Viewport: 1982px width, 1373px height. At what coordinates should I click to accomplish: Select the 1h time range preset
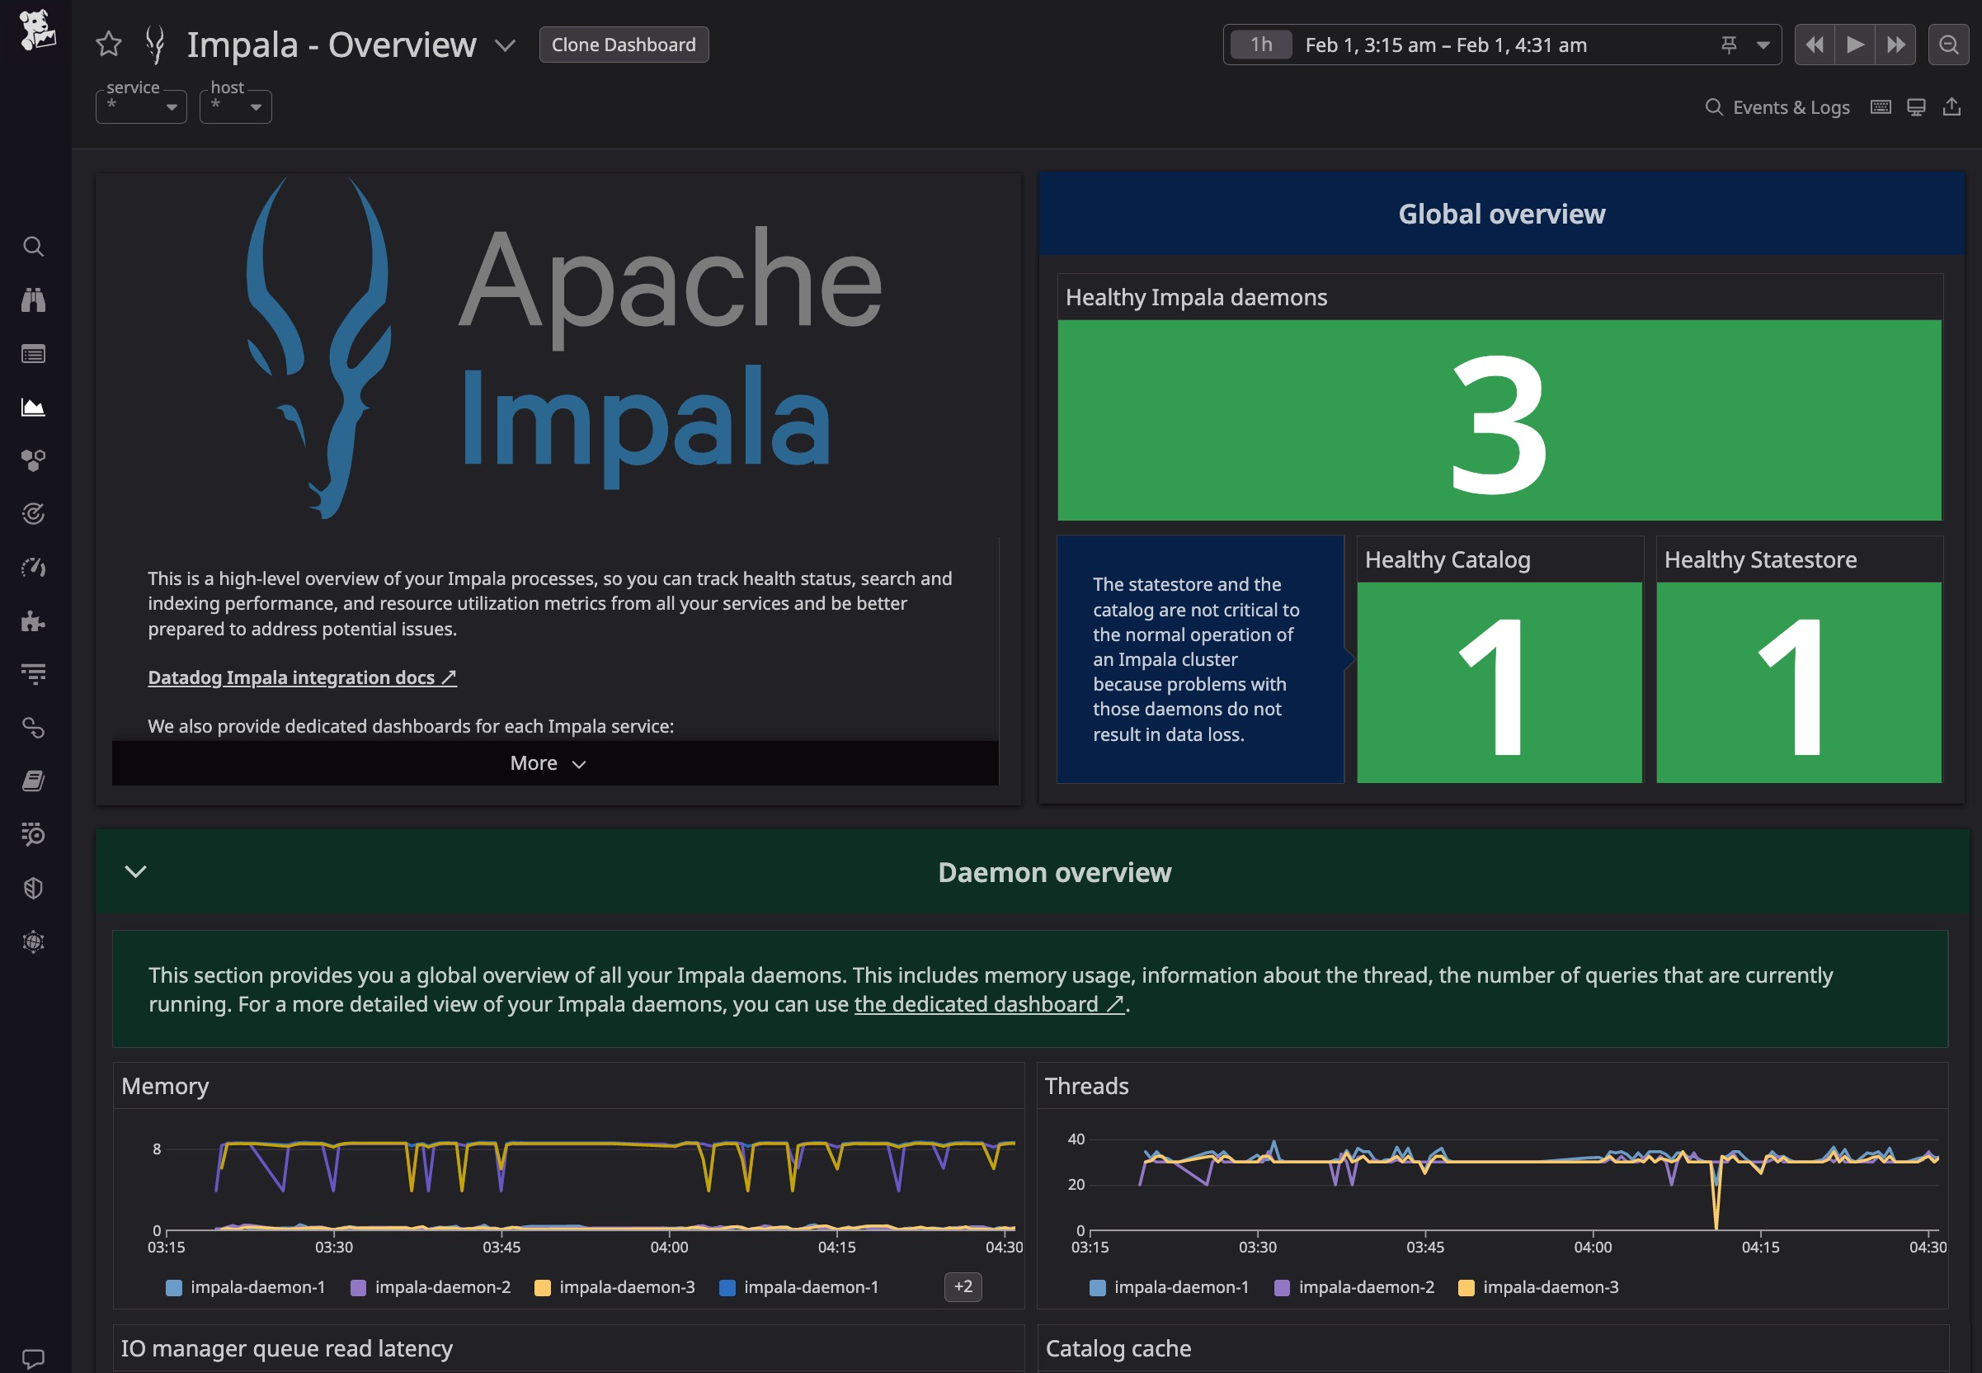coord(1260,44)
